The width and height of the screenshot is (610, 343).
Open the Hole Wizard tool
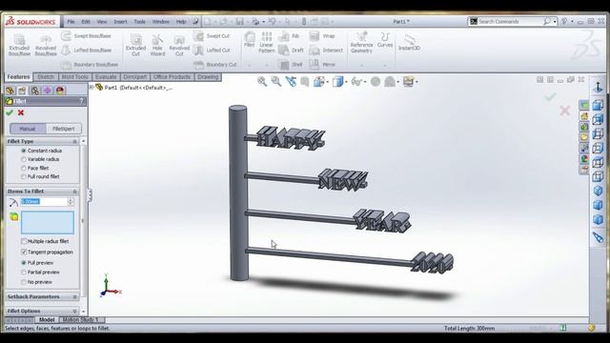(157, 45)
